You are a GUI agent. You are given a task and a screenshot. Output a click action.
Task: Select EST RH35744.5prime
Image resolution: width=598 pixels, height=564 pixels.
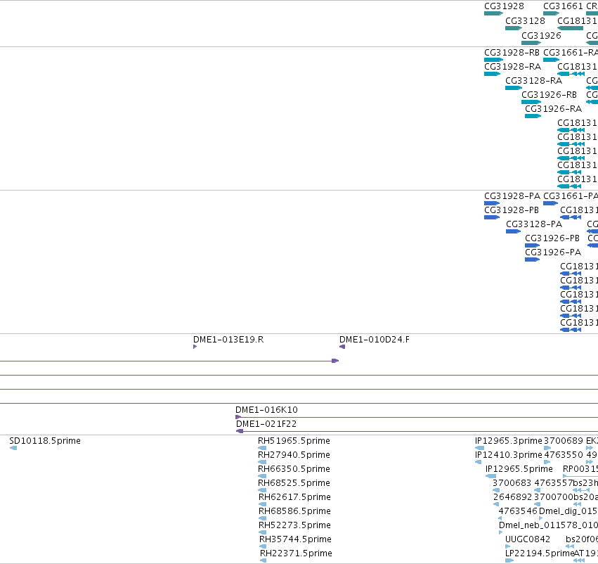click(x=263, y=546)
